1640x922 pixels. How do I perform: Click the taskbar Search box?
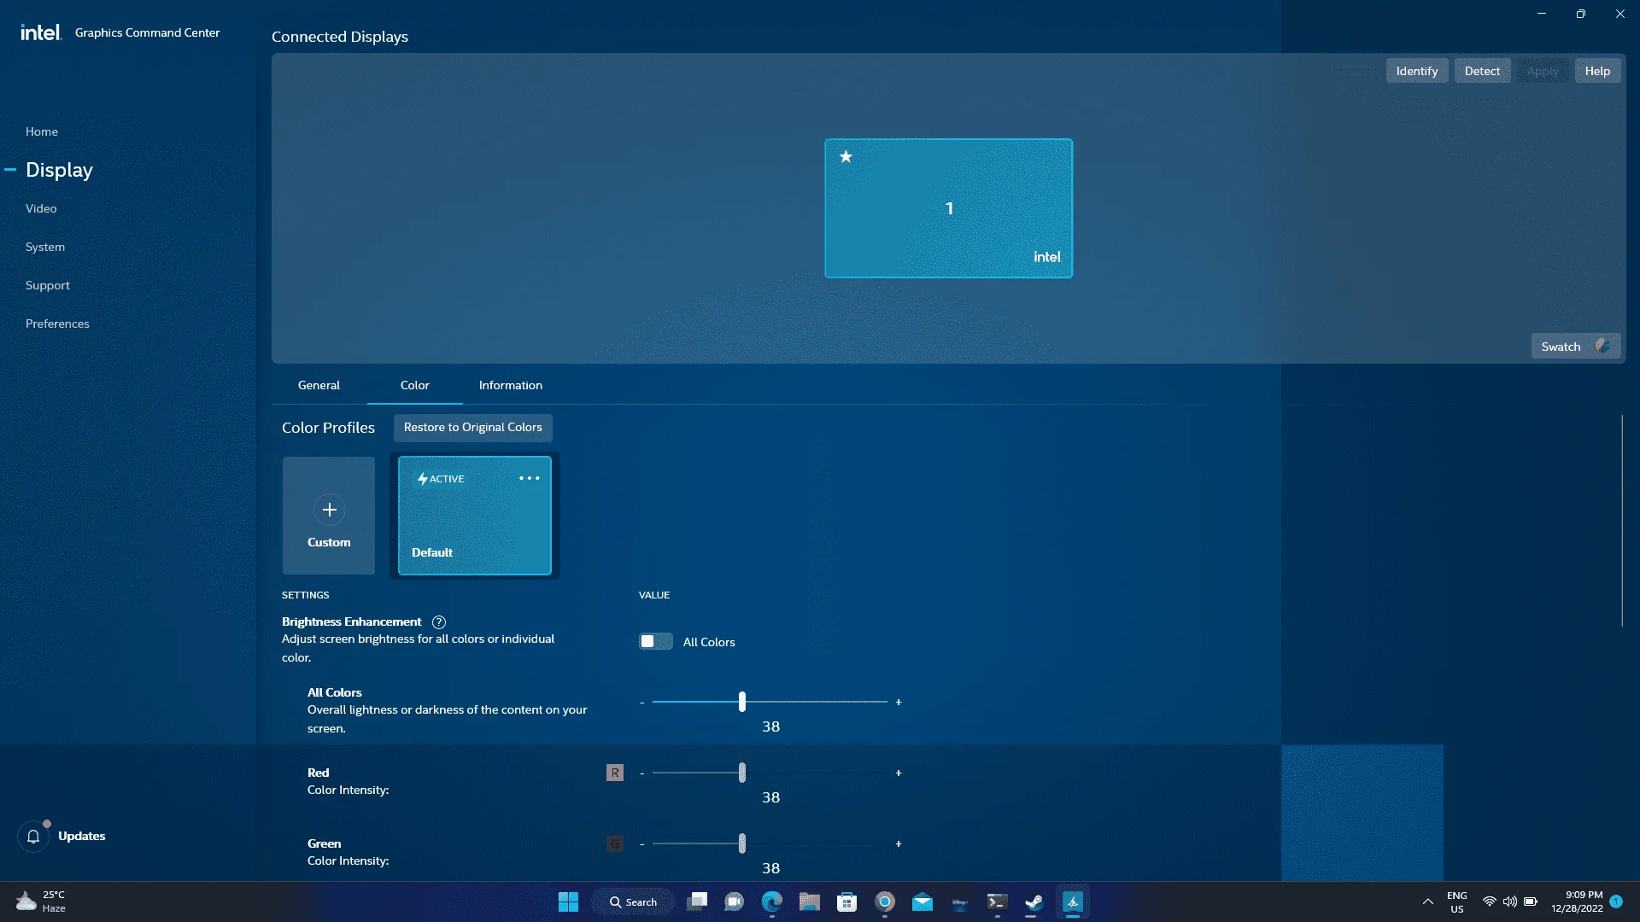[633, 902]
